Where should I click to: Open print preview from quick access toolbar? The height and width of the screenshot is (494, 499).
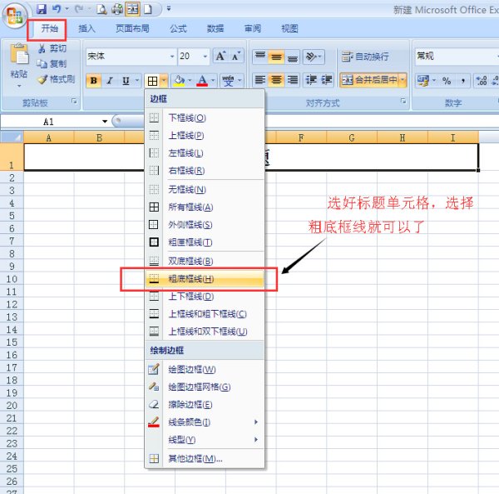click(x=101, y=9)
